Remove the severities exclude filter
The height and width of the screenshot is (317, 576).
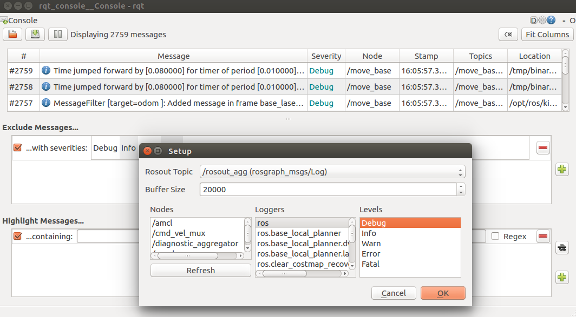click(x=543, y=147)
